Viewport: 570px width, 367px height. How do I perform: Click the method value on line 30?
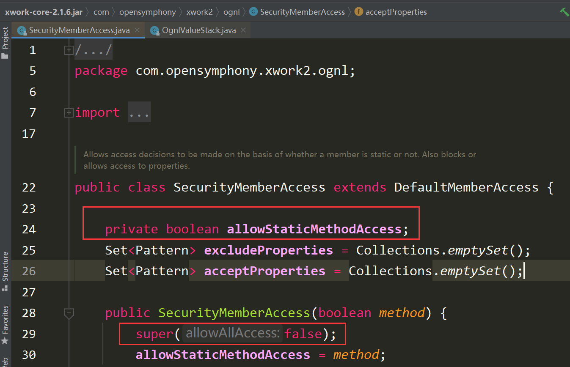tap(356, 355)
